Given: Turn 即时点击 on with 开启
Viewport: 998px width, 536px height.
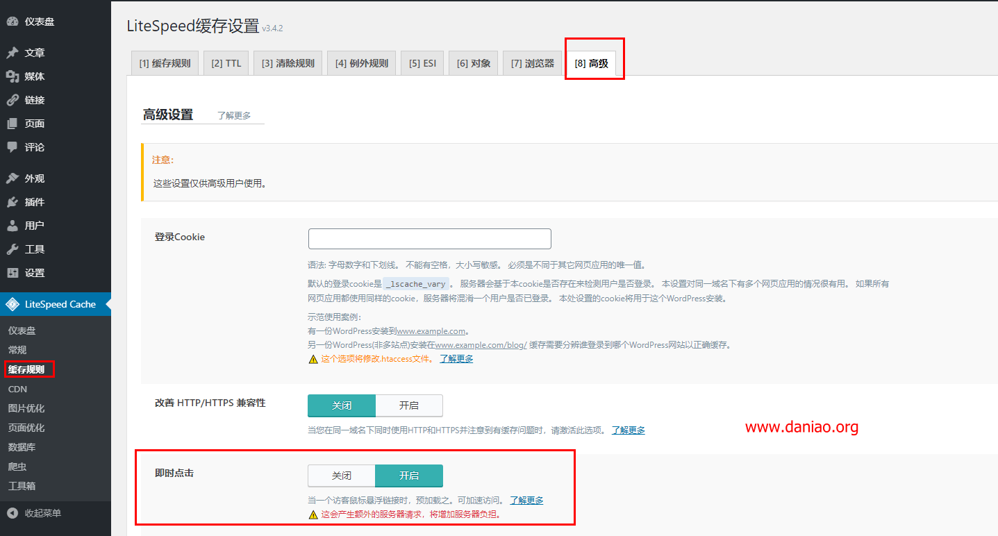Looking at the screenshot, I should click(408, 476).
